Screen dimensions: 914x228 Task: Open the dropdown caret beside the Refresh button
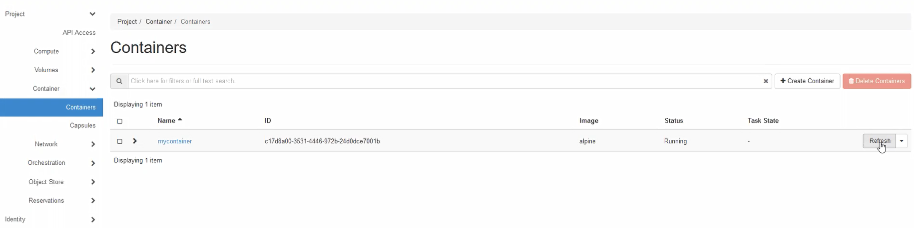tap(901, 141)
